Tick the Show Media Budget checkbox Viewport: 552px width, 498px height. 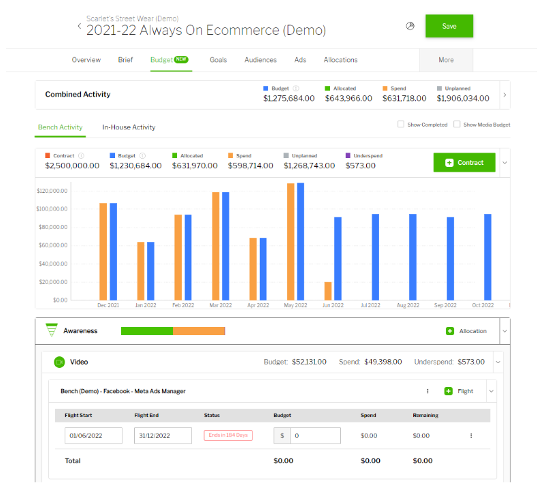coord(457,125)
